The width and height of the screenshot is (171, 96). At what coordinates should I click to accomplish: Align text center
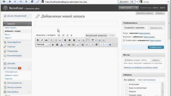pos(69,40)
